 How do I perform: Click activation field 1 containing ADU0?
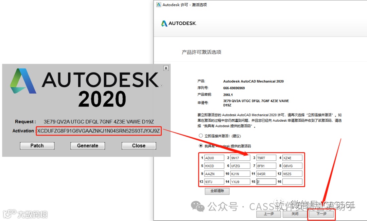tap(214, 158)
